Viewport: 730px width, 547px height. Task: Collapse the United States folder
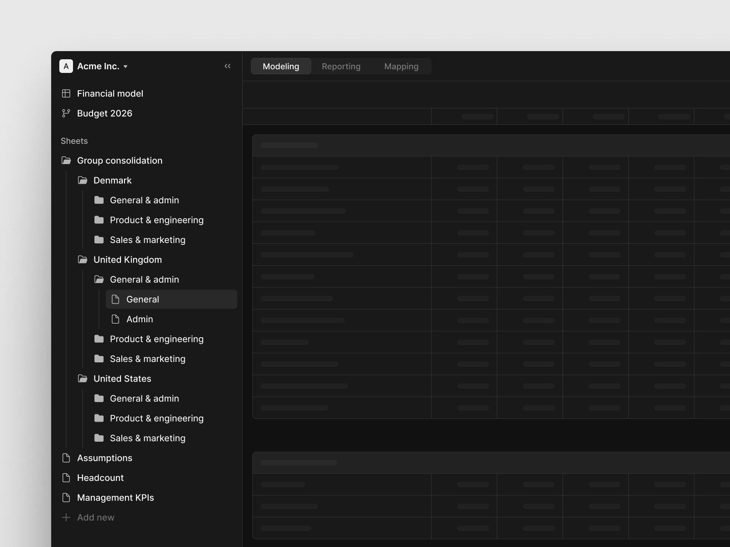pos(83,379)
